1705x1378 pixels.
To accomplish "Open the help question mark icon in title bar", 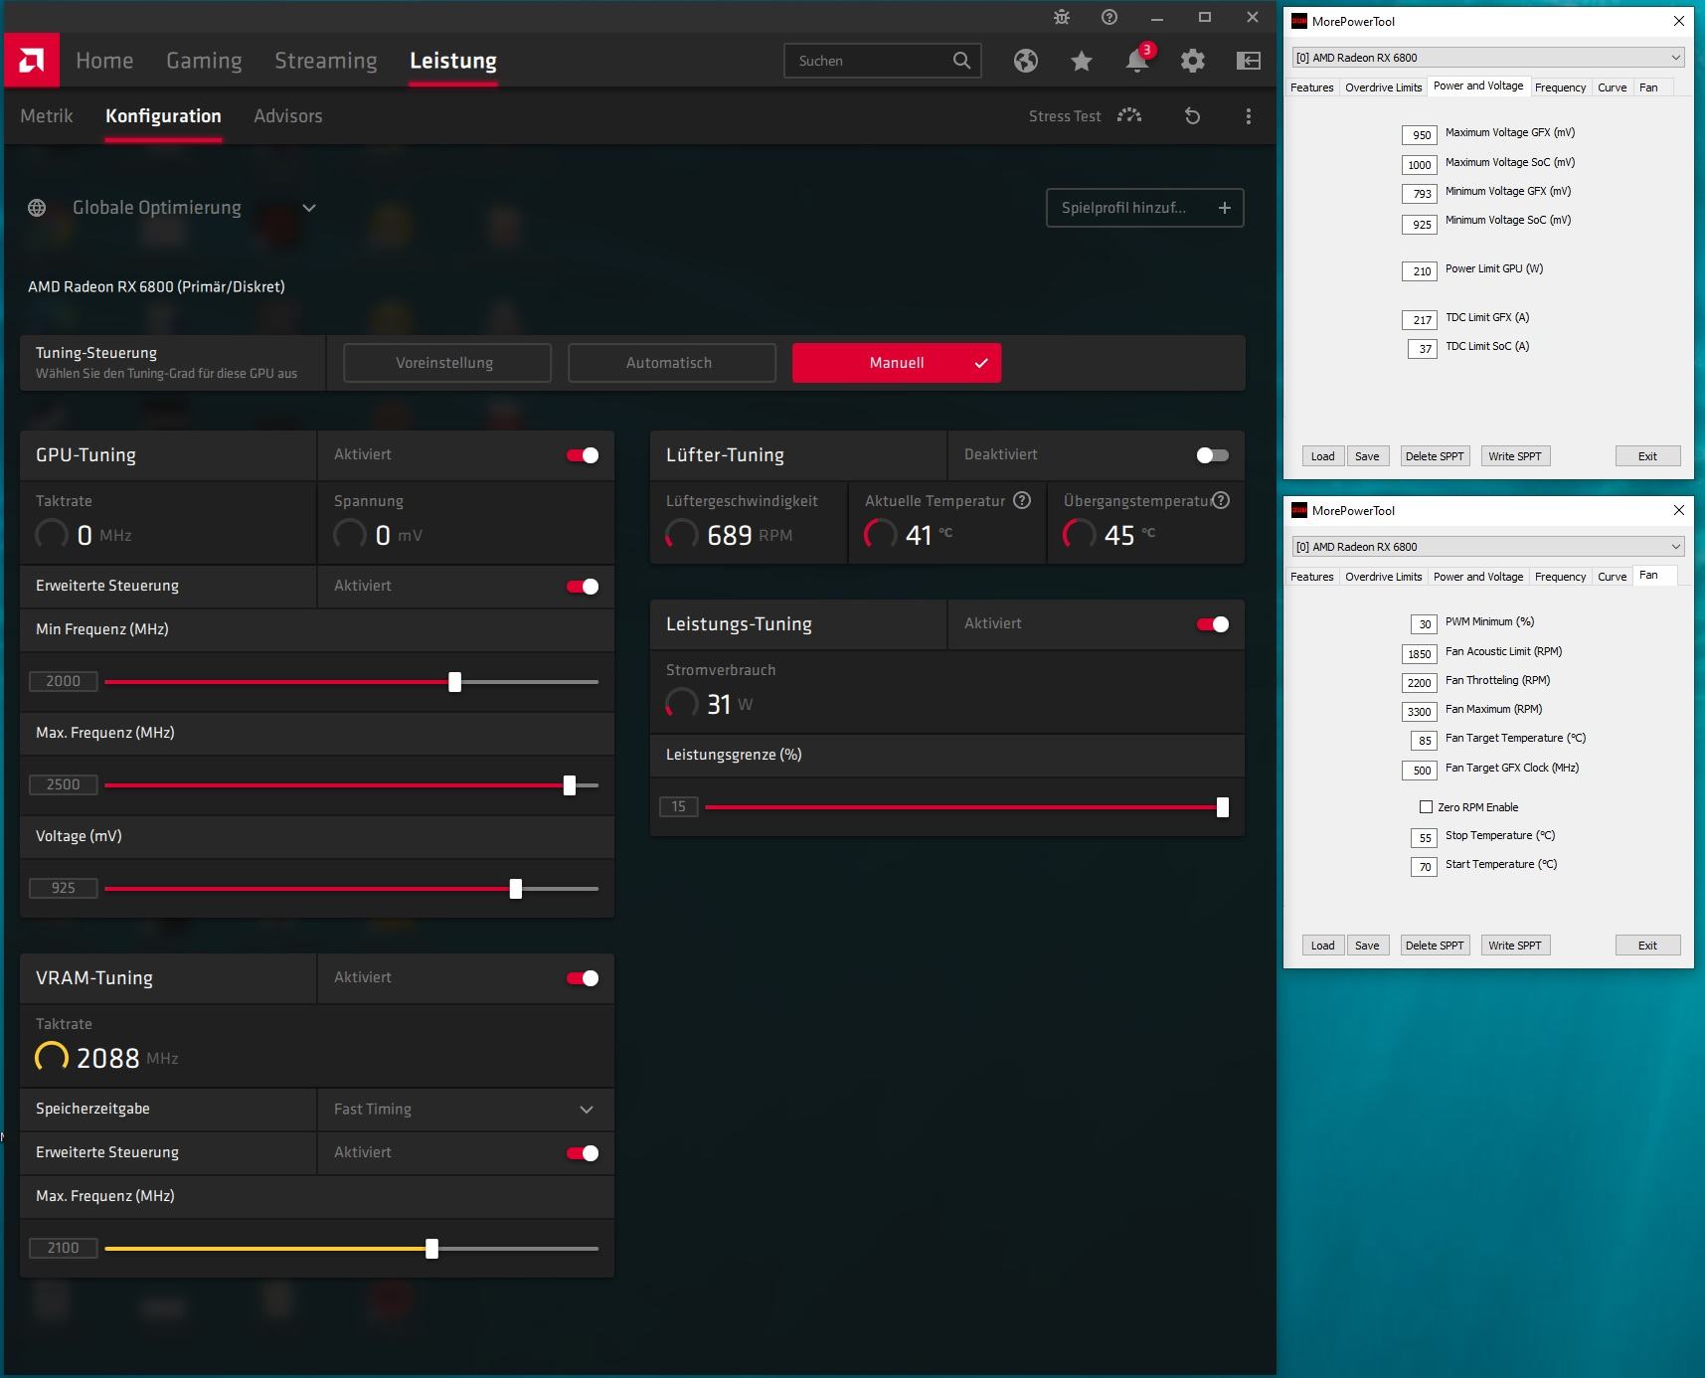I will click(1109, 17).
